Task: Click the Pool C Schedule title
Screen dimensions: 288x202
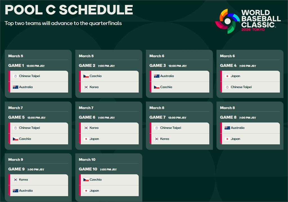Action: coord(69,10)
